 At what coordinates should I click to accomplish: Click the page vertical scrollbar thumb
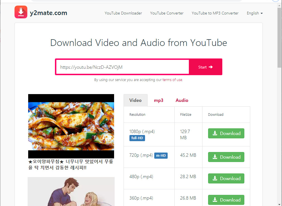279,38
